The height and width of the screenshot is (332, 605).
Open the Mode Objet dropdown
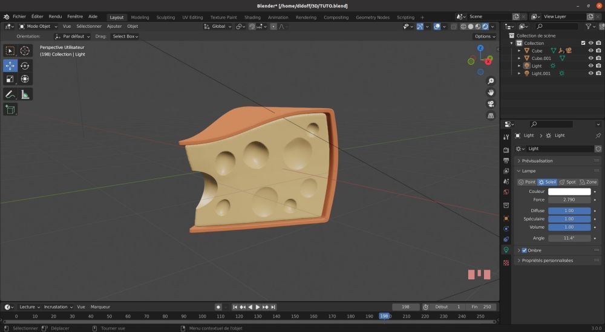(39, 27)
